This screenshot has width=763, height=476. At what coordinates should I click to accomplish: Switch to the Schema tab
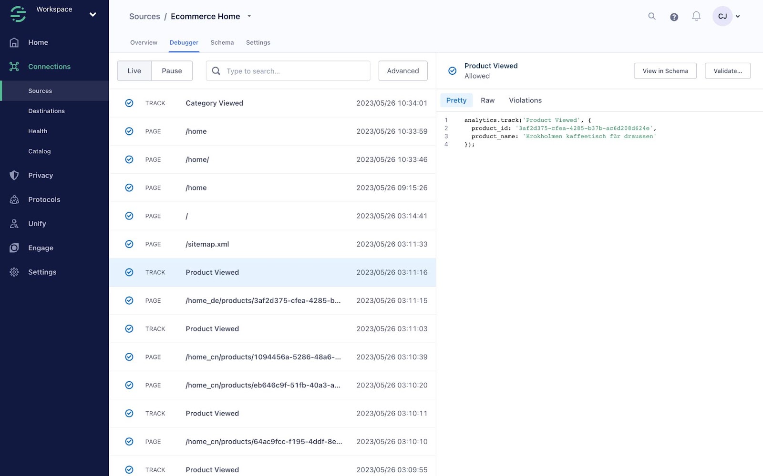click(222, 42)
